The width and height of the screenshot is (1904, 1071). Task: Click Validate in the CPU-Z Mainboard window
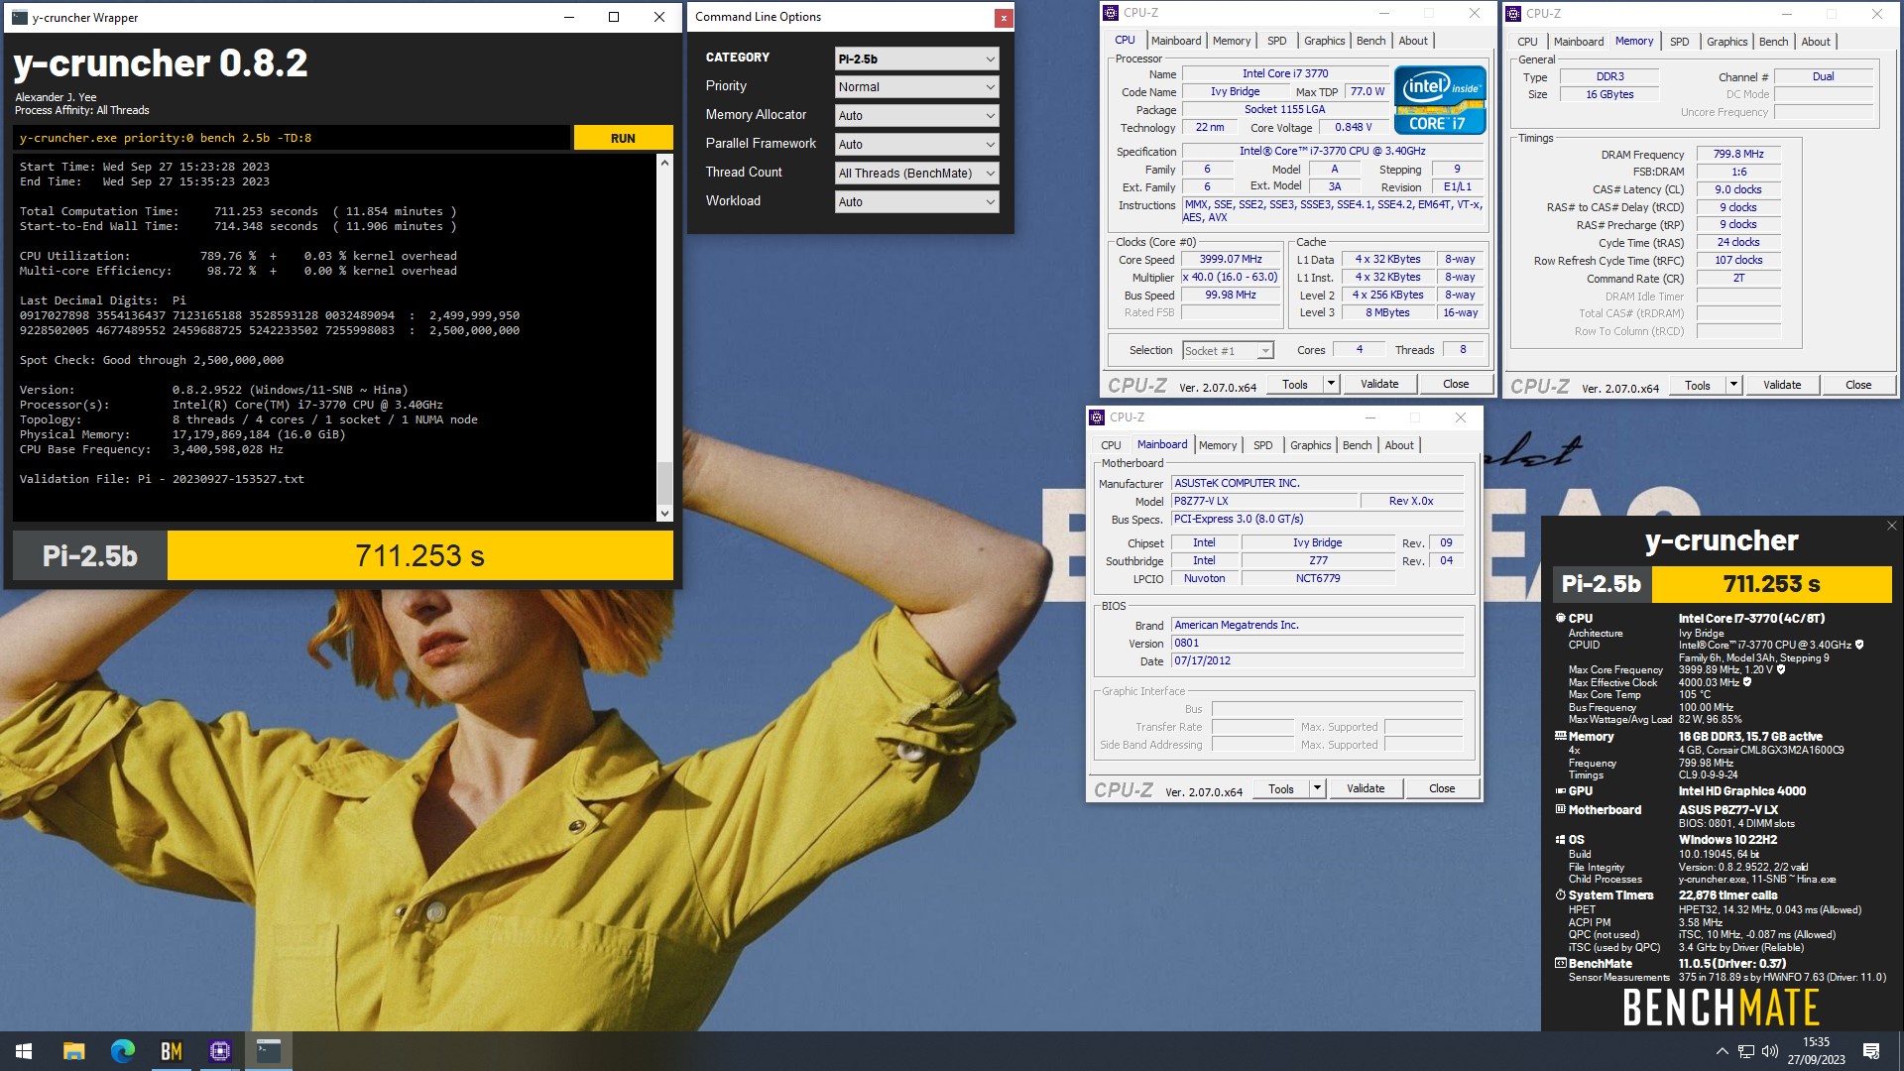[x=1366, y=788]
